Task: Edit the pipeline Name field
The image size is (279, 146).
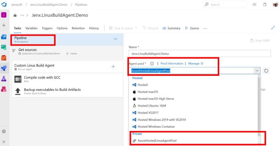Action: coord(200,53)
